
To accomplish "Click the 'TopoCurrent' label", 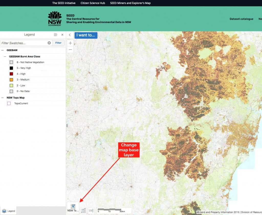I will 21,104.
